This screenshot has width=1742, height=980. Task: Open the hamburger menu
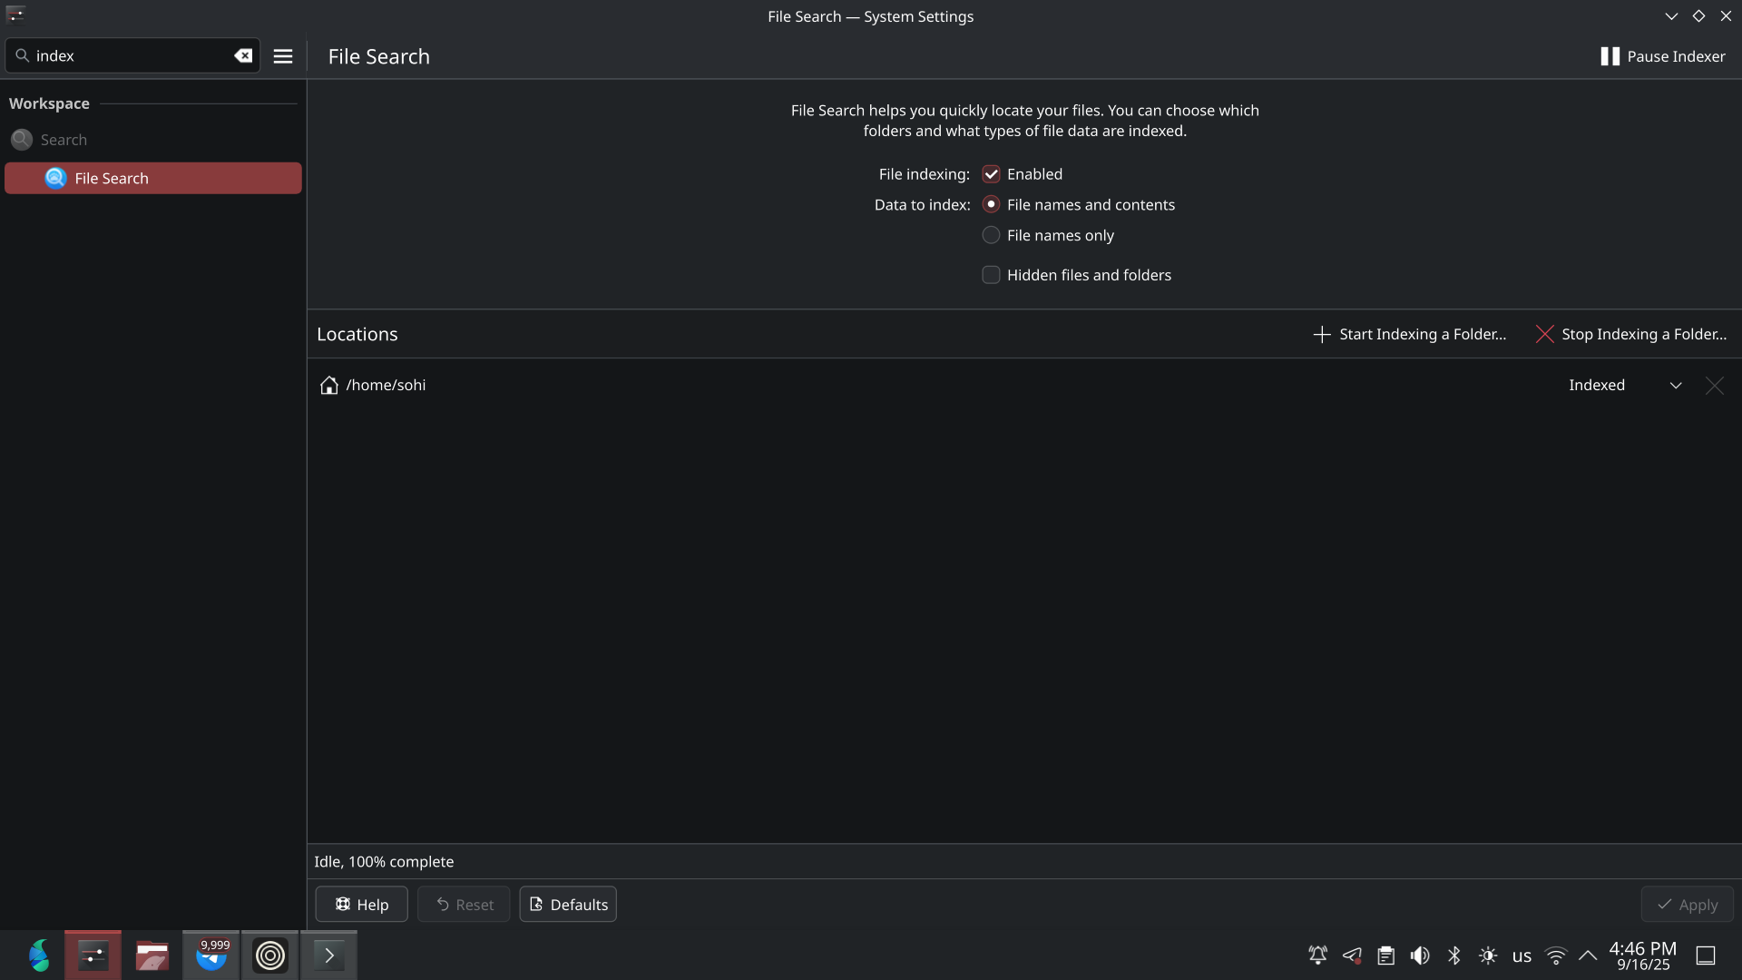click(x=283, y=56)
